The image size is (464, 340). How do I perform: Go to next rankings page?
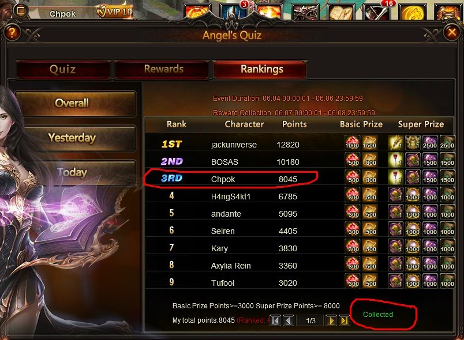(x=331, y=320)
